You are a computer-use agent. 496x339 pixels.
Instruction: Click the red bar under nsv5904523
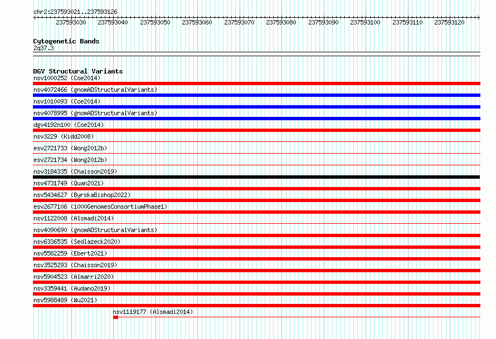point(256,282)
